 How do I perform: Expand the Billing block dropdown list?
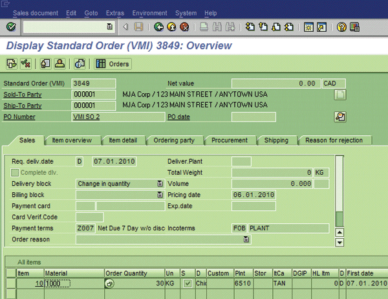160,195
